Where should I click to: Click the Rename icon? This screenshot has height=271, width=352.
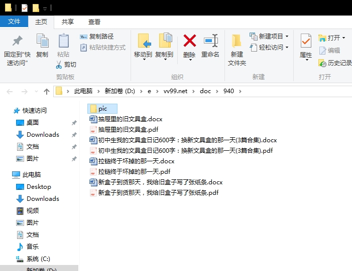click(x=210, y=41)
